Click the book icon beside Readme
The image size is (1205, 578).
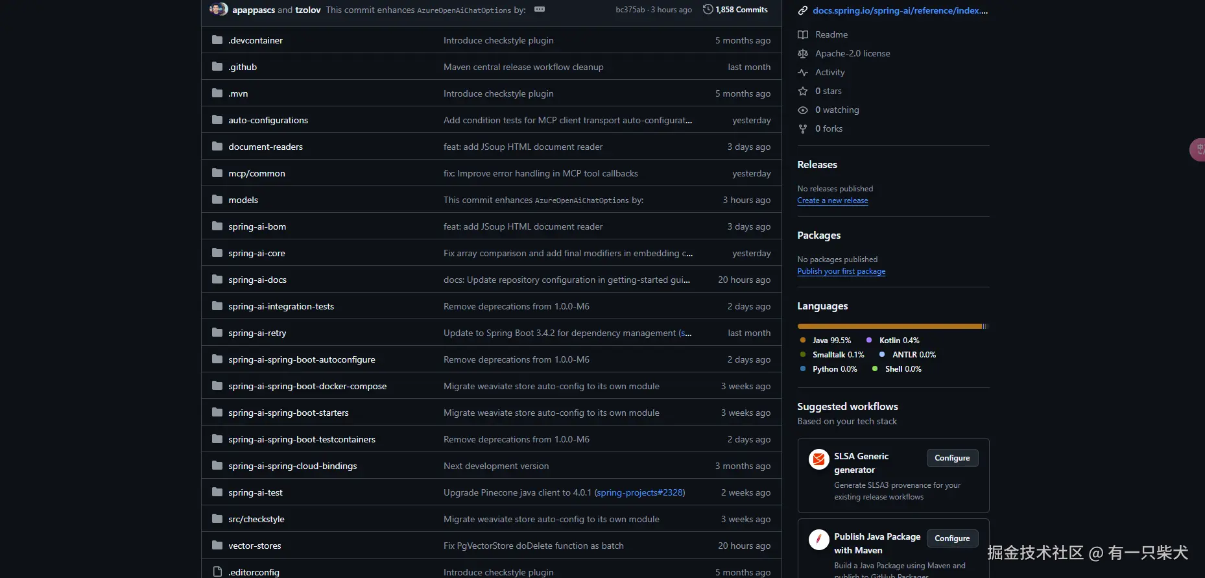pyautogui.click(x=803, y=34)
